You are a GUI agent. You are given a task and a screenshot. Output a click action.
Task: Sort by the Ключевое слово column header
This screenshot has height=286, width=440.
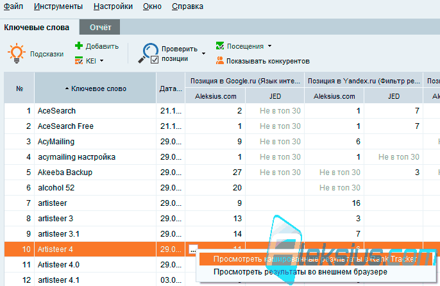[x=95, y=88]
